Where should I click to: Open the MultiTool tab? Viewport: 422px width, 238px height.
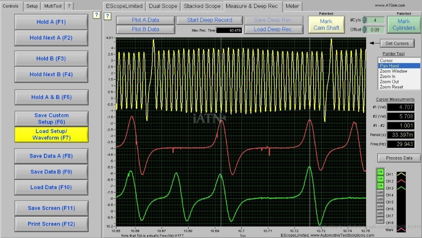53,6
